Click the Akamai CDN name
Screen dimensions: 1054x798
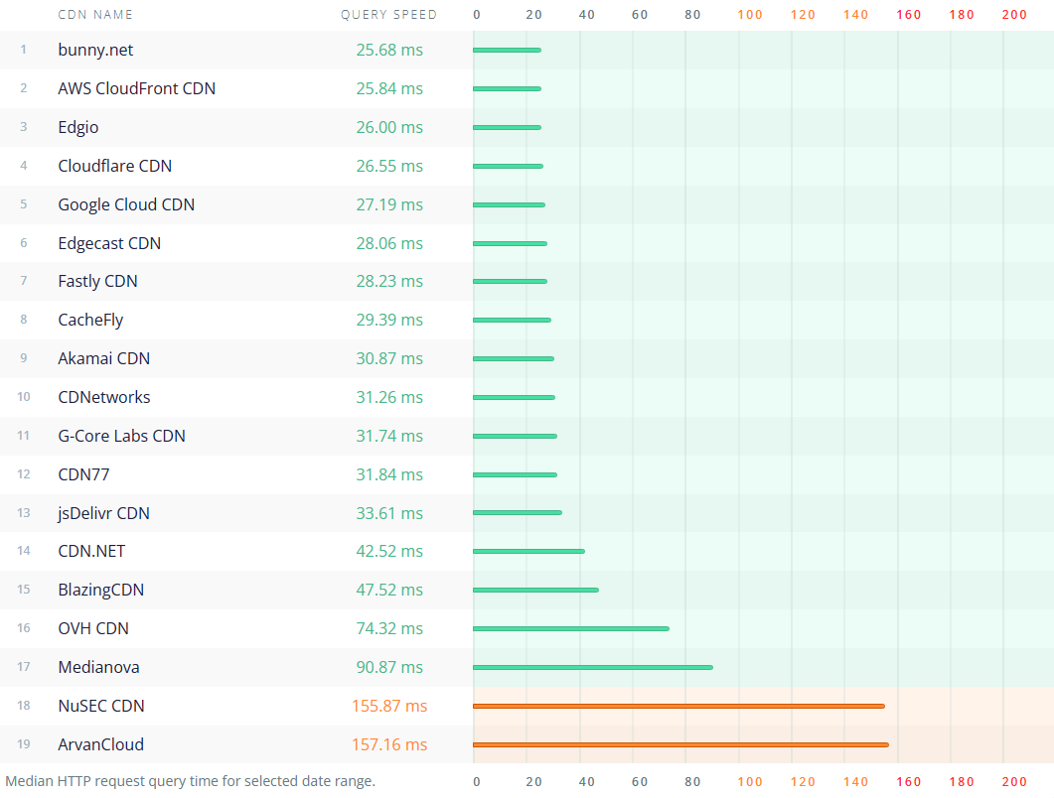[103, 358]
